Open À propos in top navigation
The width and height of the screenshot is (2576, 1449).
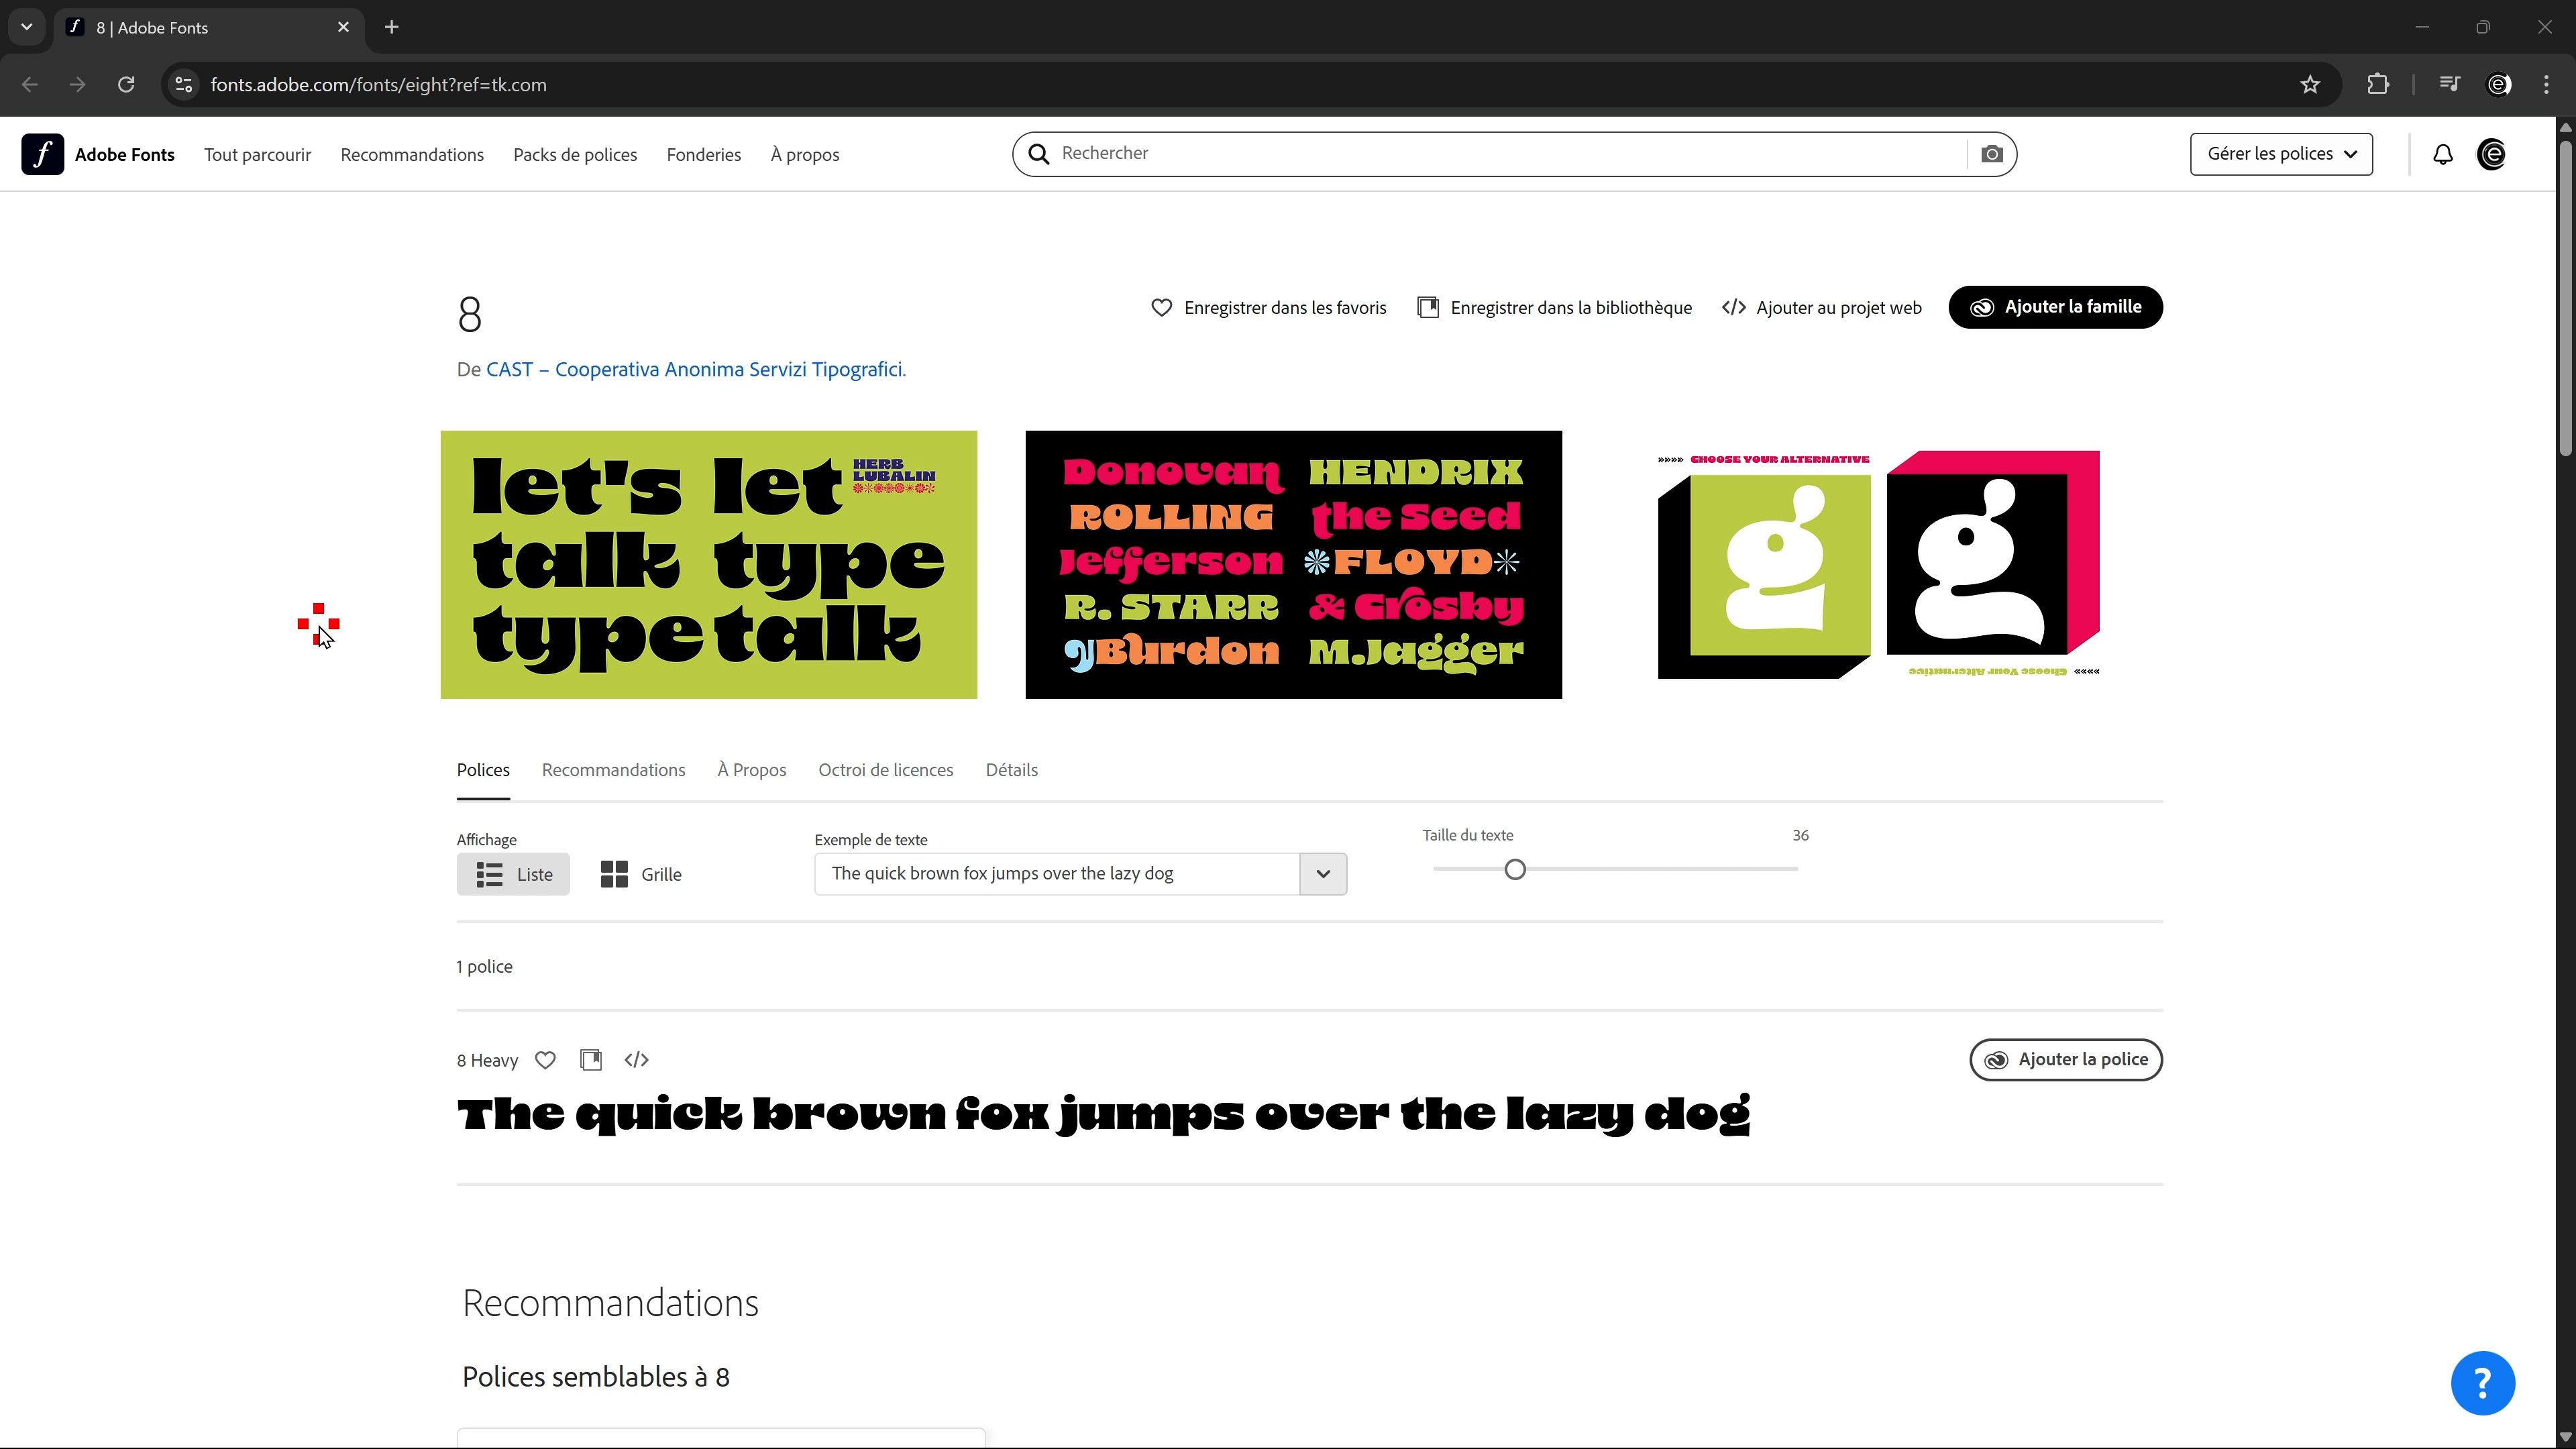point(805,155)
